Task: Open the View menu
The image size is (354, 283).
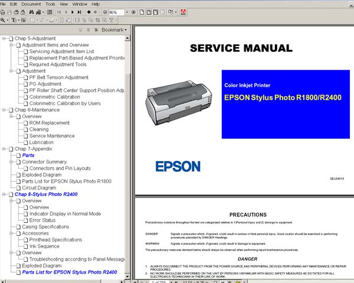Action: point(64,4)
